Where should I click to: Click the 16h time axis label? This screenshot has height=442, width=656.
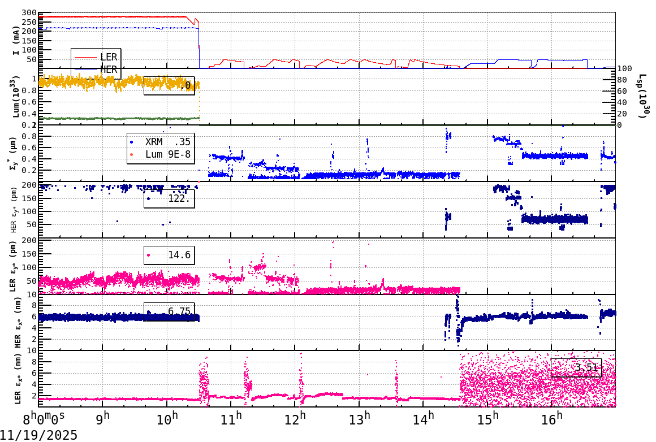(551, 419)
